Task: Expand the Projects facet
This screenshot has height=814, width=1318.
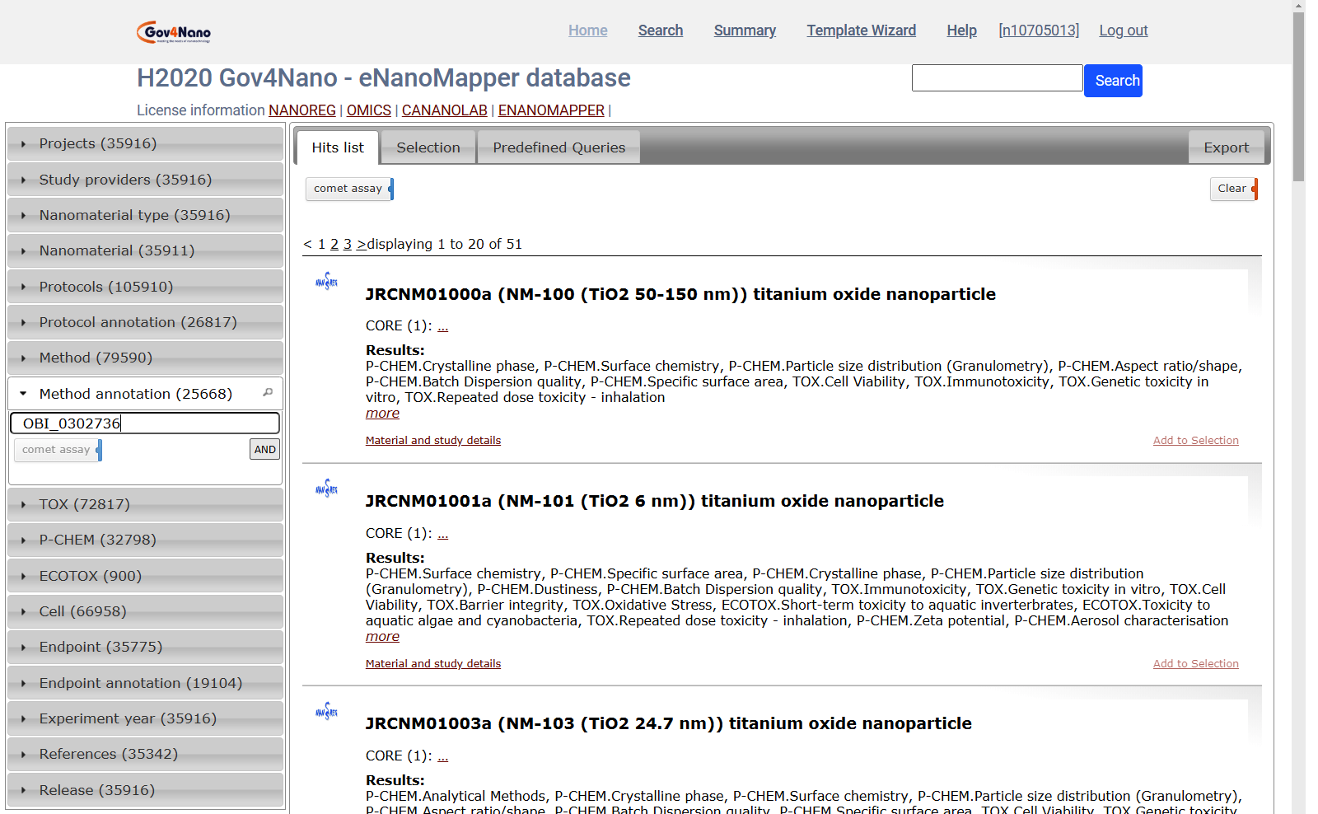Action: [98, 143]
